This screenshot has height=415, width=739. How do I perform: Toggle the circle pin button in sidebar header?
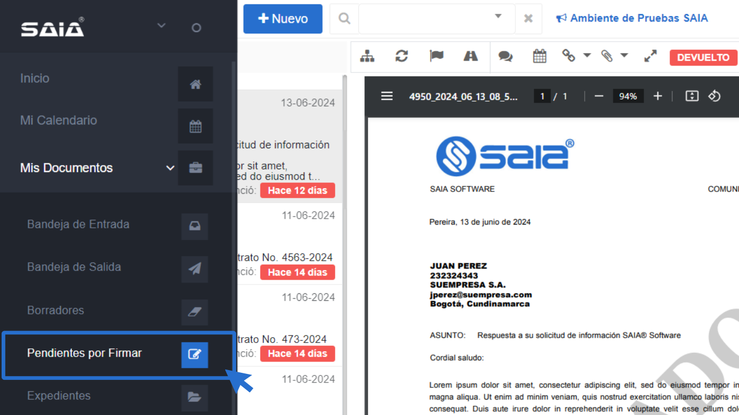(197, 28)
